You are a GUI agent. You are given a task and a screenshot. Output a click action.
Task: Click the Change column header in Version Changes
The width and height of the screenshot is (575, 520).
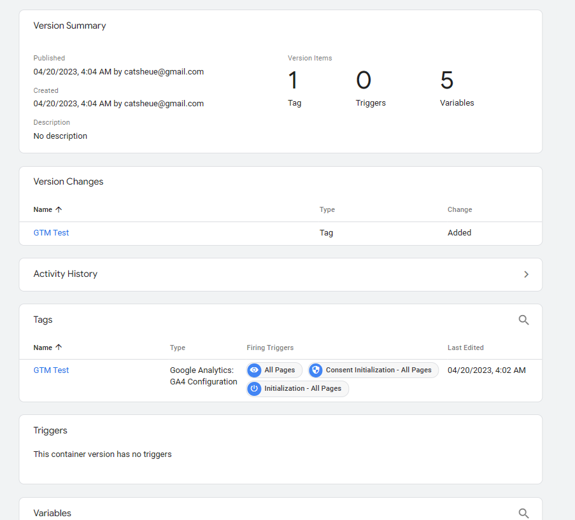(x=460, y=209)
